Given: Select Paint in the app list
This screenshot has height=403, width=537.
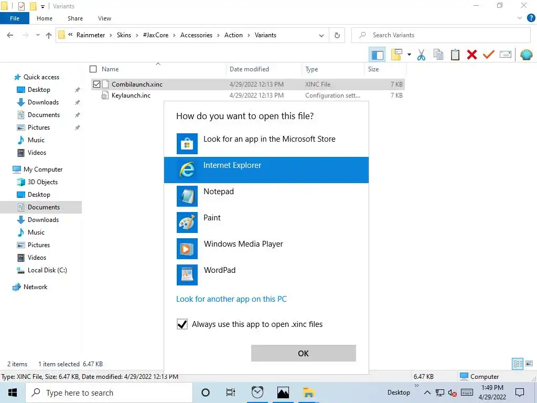Looking at the screenshot, I should click(266, 222).
